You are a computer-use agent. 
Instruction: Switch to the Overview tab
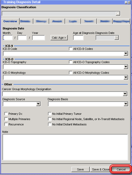tap(10, 21)
